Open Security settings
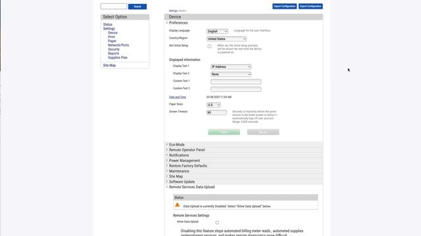 [x=114, y=49]
